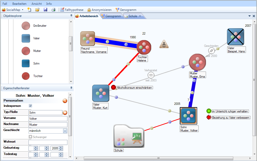Select the Vater Muster, Kurt node
This screenshot has height=161, width=257.
point(101,93)
